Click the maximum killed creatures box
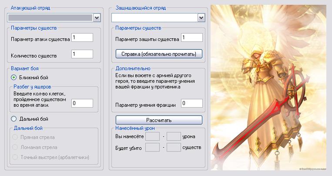Viewport: 332px width, 176px height. pos(174,147)
